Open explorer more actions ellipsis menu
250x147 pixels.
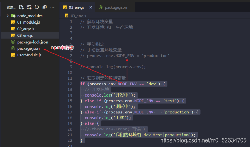[52, 7]
